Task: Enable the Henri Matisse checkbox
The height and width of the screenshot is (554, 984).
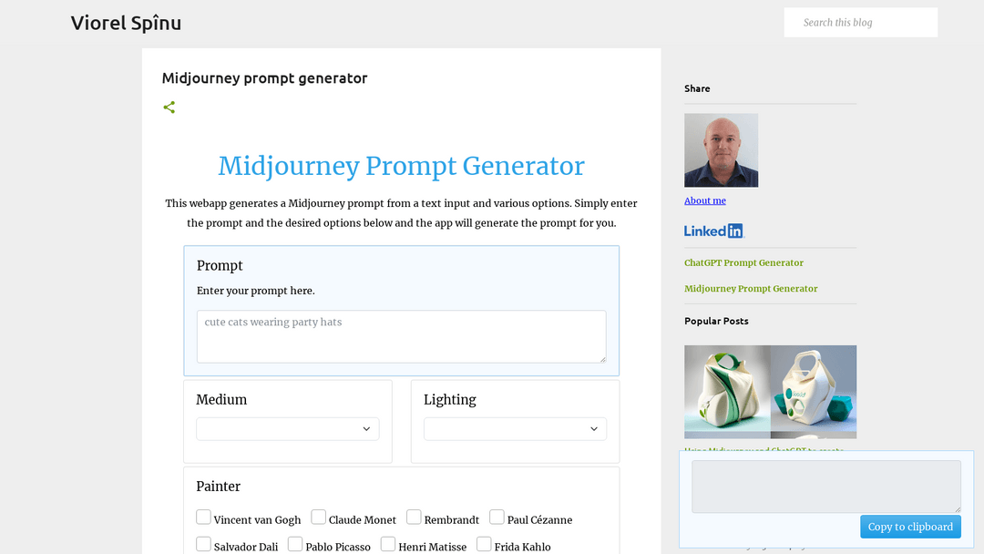Action: click(x=388, y=544)
